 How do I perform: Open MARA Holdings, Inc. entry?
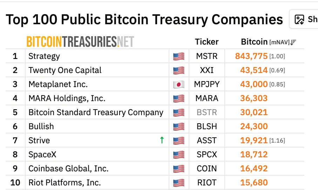(x=67, y=98)
